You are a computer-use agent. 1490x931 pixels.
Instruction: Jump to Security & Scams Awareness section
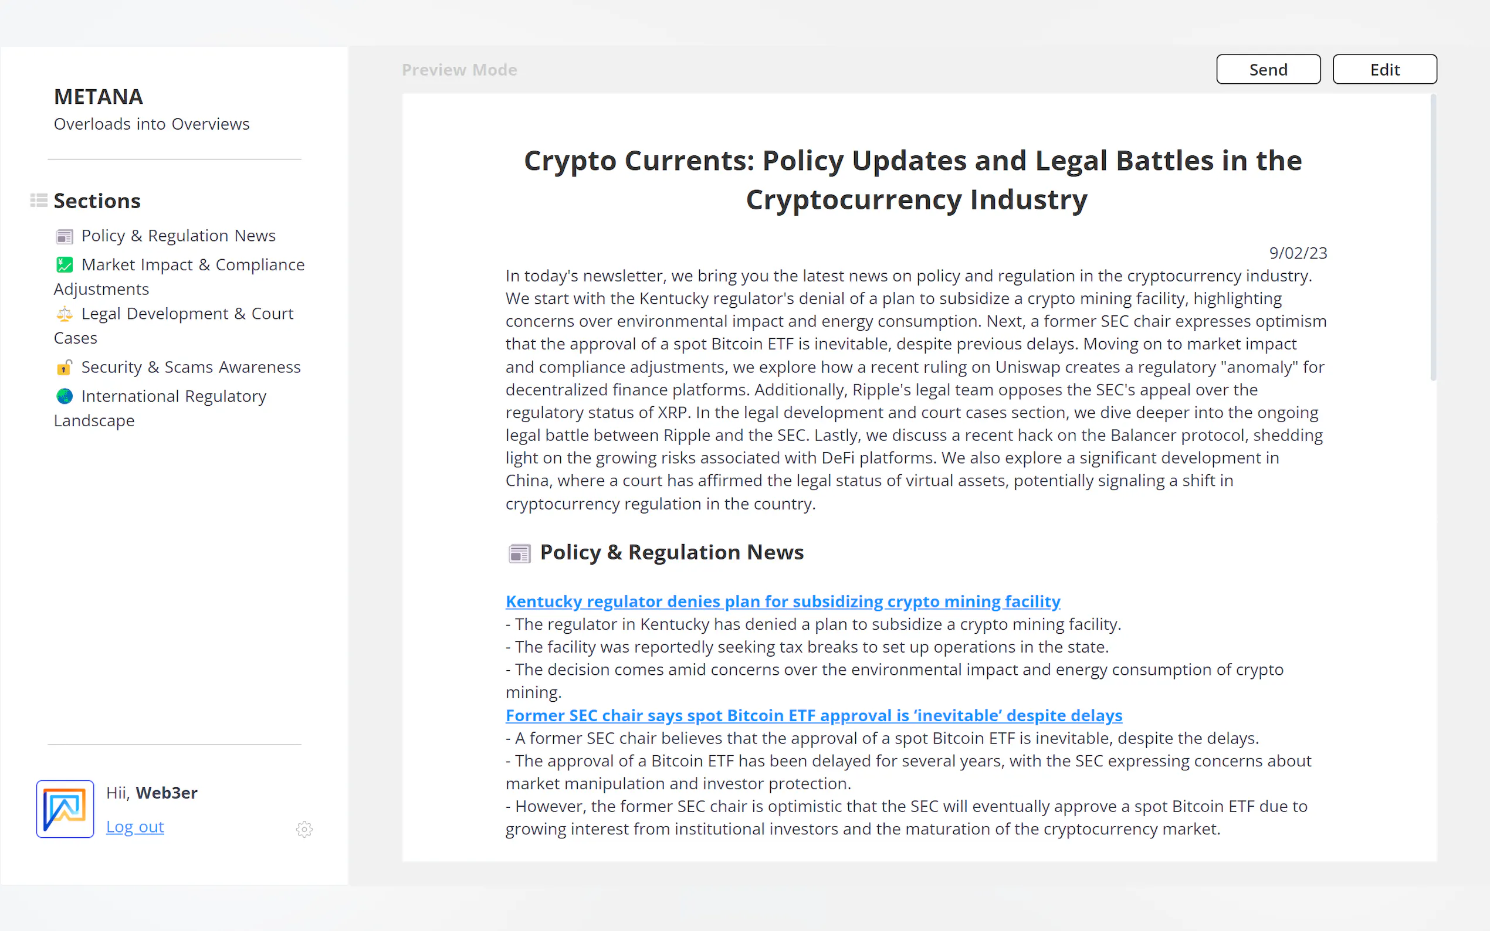coord(191,367)
